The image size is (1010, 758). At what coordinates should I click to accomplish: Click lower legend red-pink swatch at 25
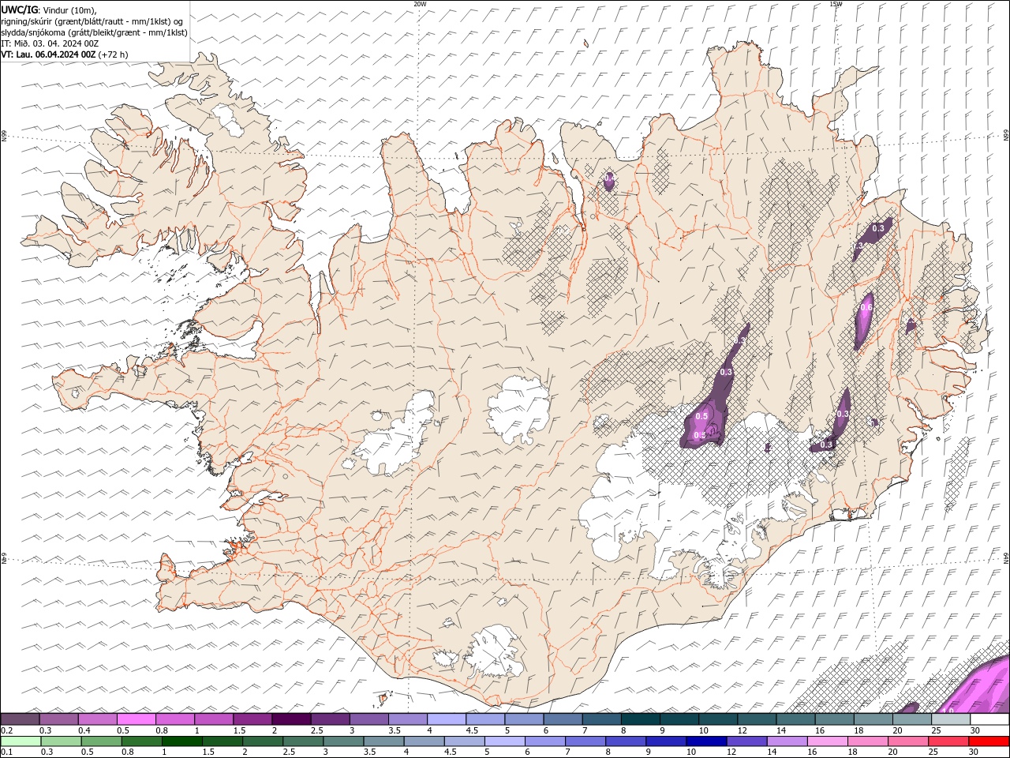tap(948, 741)
